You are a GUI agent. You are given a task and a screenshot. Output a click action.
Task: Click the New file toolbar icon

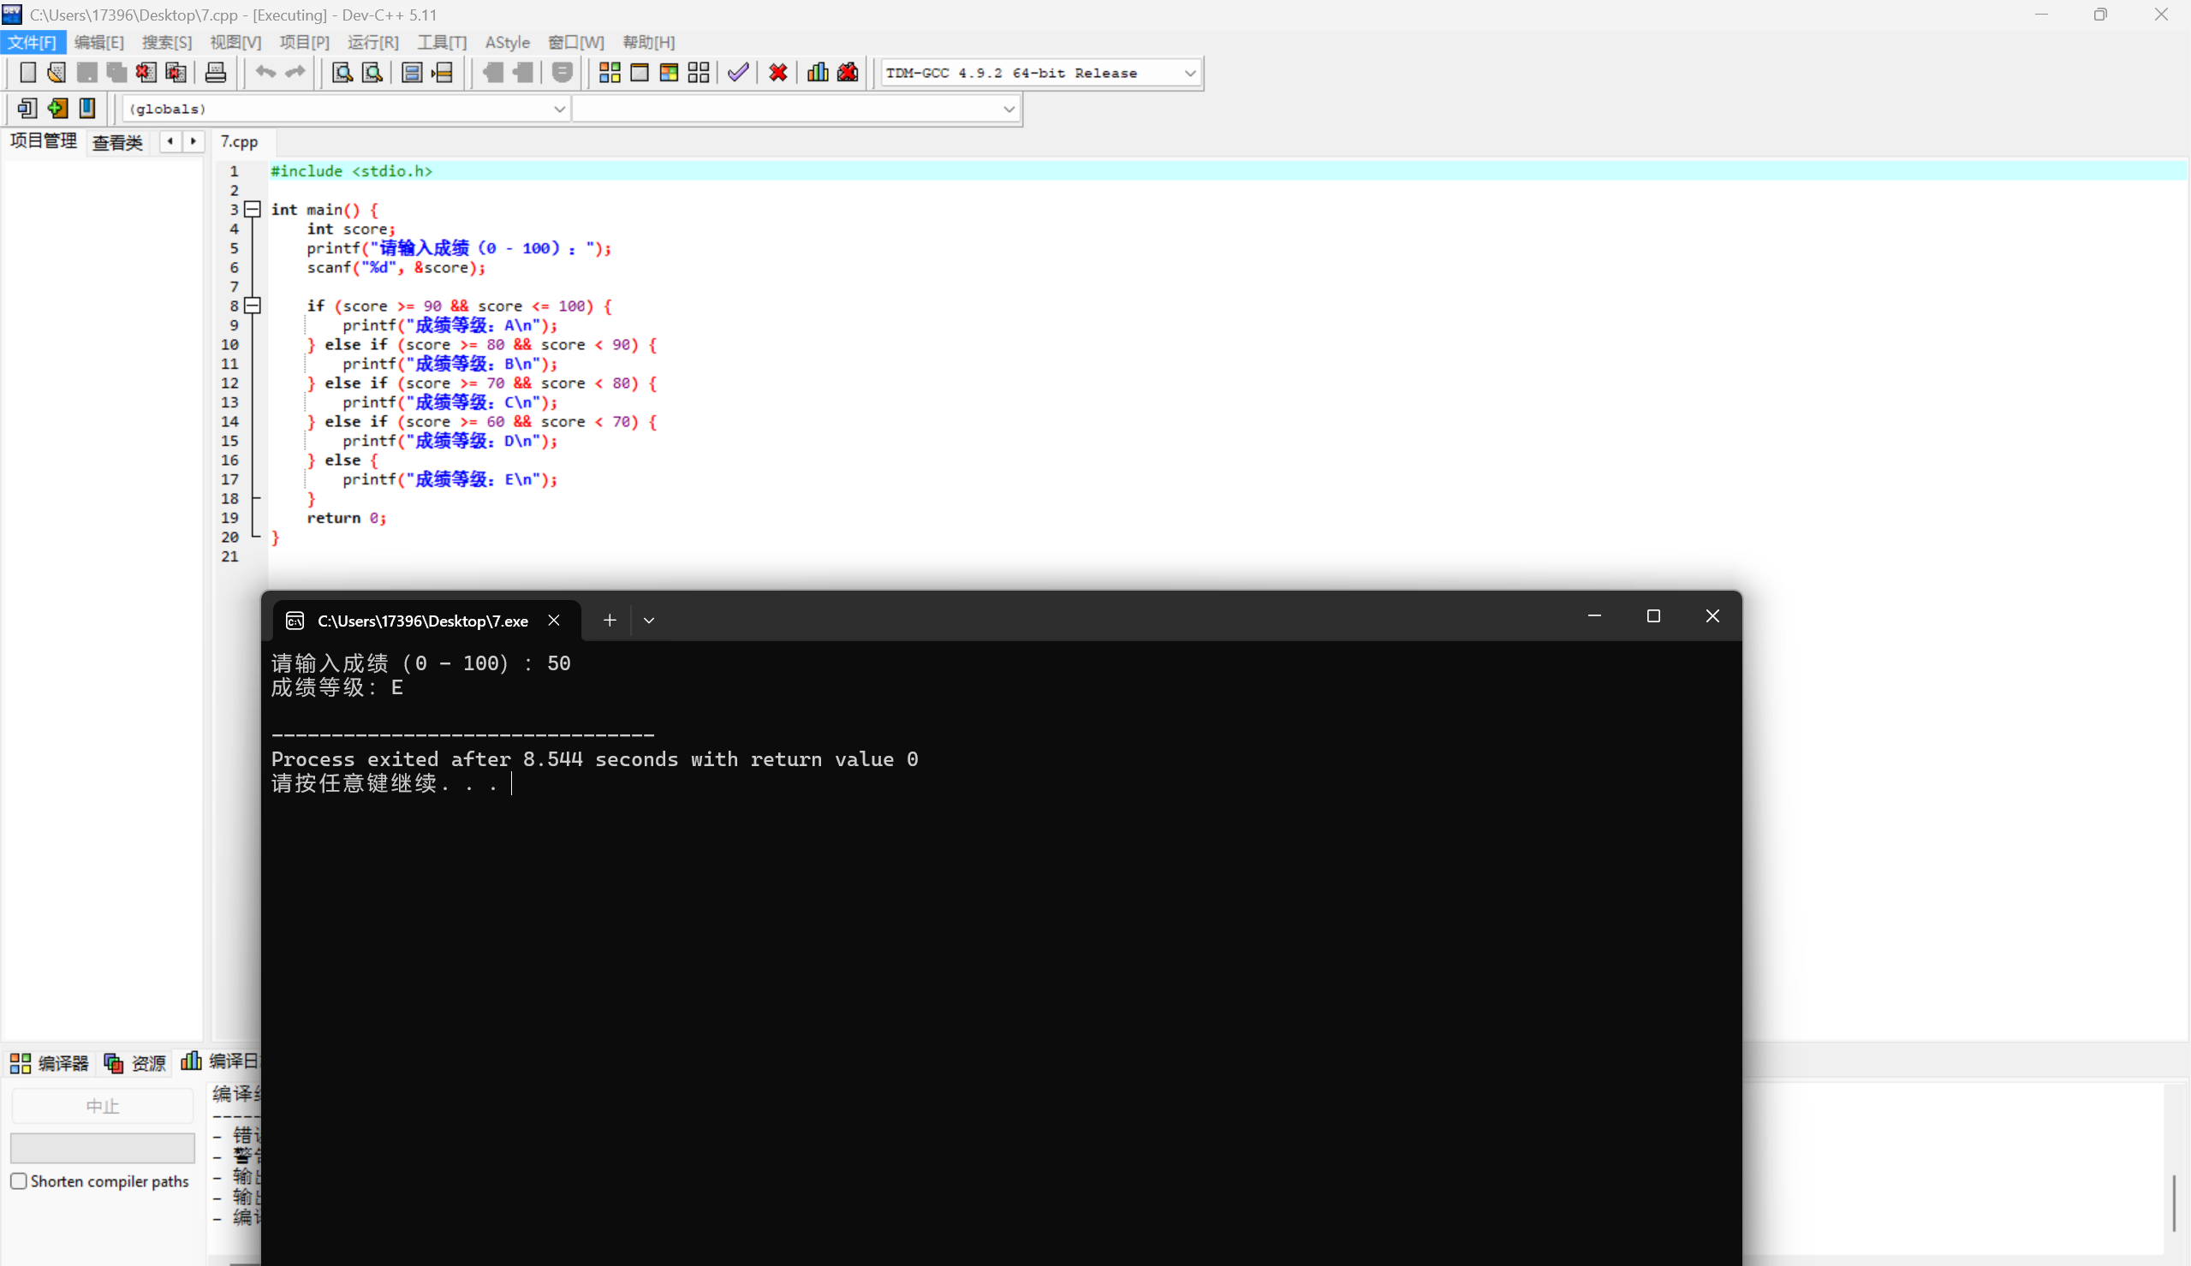tap(27, 73)
